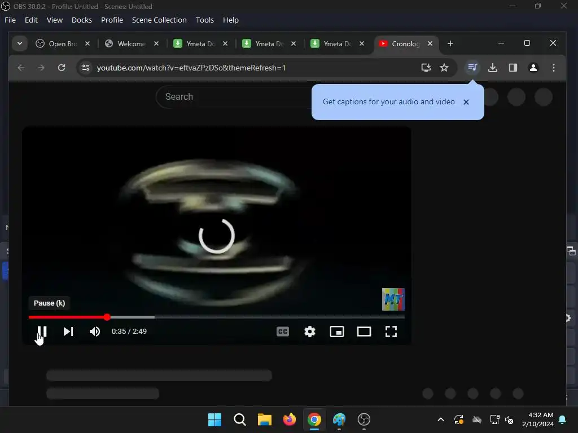The width and height of the screenshot is (578, 433).
Task: Seek on the red video progress bar
Action: [x=216, y=317]
